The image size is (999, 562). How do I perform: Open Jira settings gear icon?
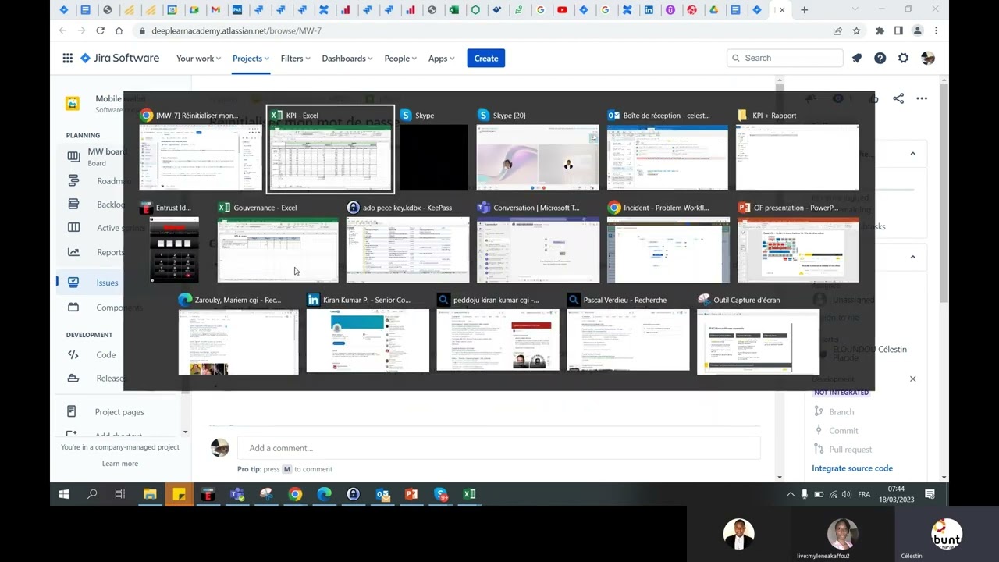click(x=904, y=59)
